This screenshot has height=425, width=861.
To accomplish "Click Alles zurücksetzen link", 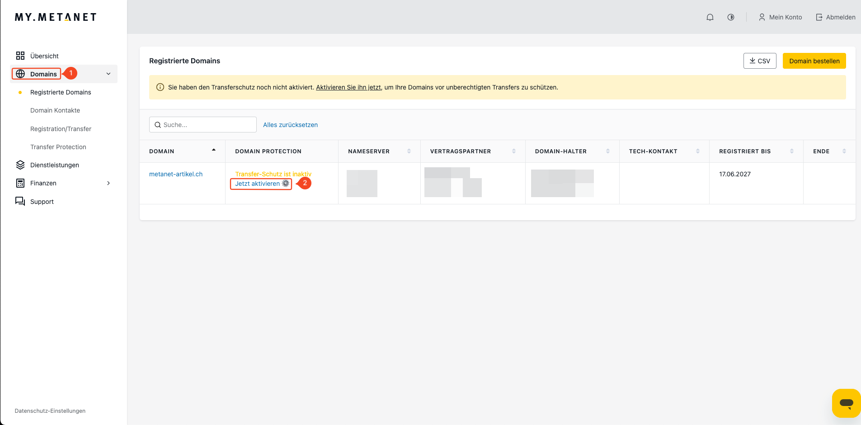I will coord(291,125).
